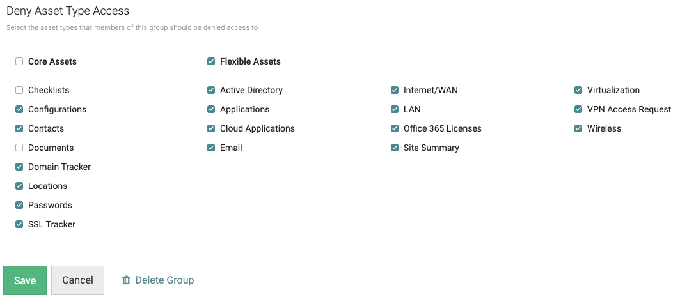Tick the Documents checkbox
Screen dimensions: 680x304
tap(19, 148)
